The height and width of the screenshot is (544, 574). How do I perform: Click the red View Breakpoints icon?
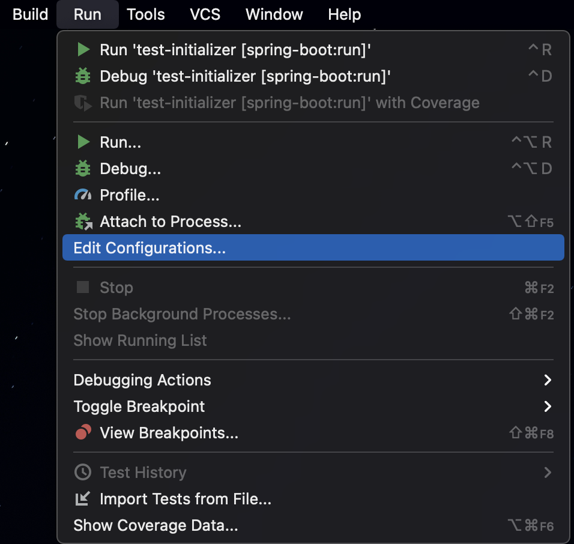(83, 432)
